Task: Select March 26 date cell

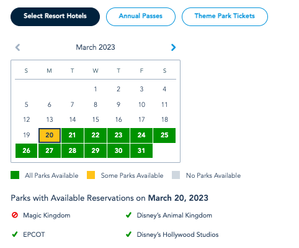Action: coord(26,150)
